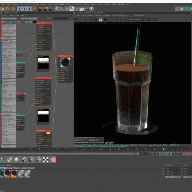Play the timeline forward
192x192 pixels.
(166, 154)
